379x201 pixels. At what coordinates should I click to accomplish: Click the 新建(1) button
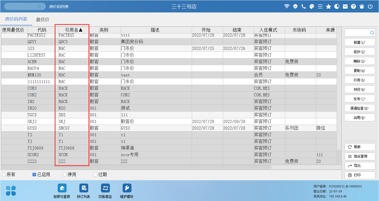(x=360, y=42)
